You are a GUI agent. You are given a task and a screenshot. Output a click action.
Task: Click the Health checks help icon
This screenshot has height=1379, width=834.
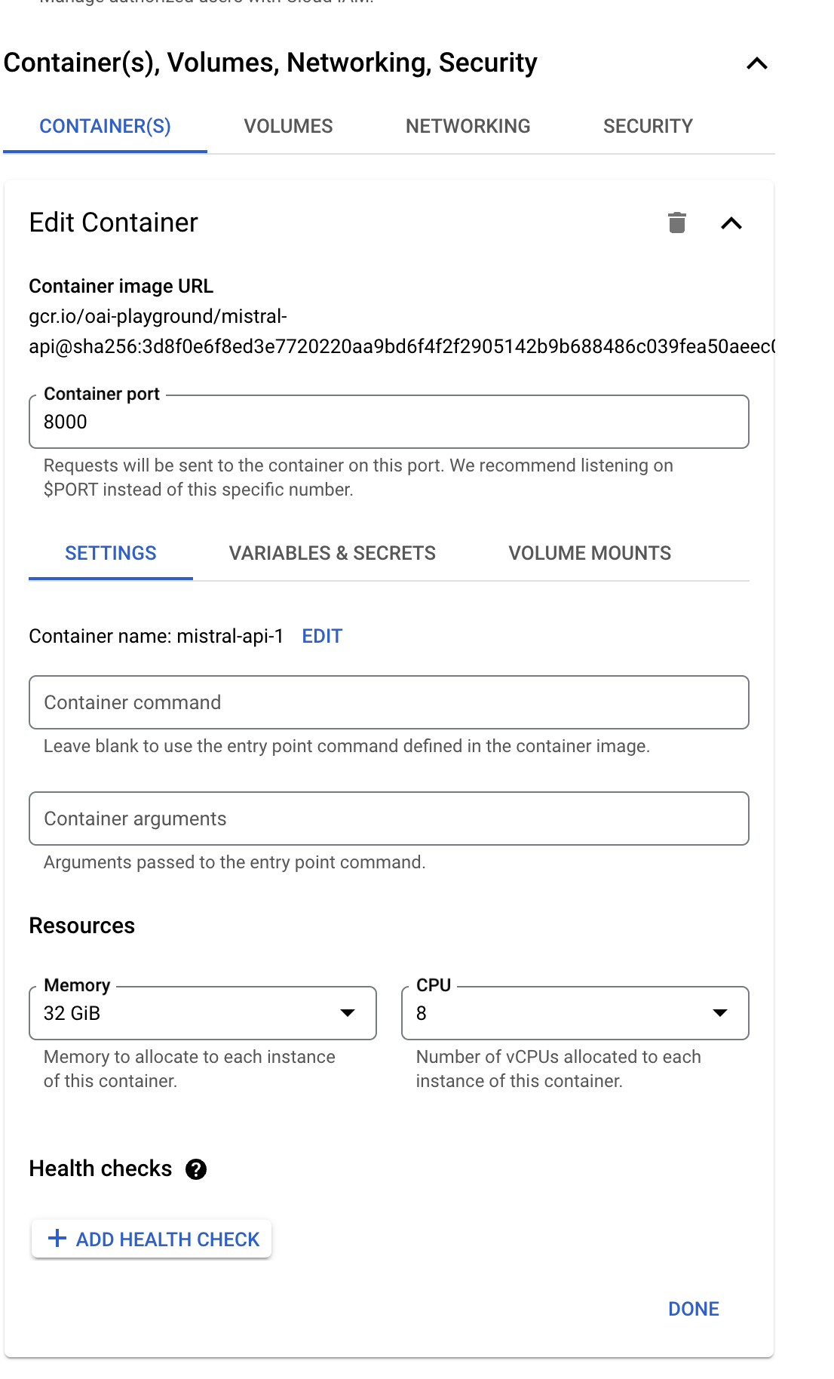(196, 1170)
